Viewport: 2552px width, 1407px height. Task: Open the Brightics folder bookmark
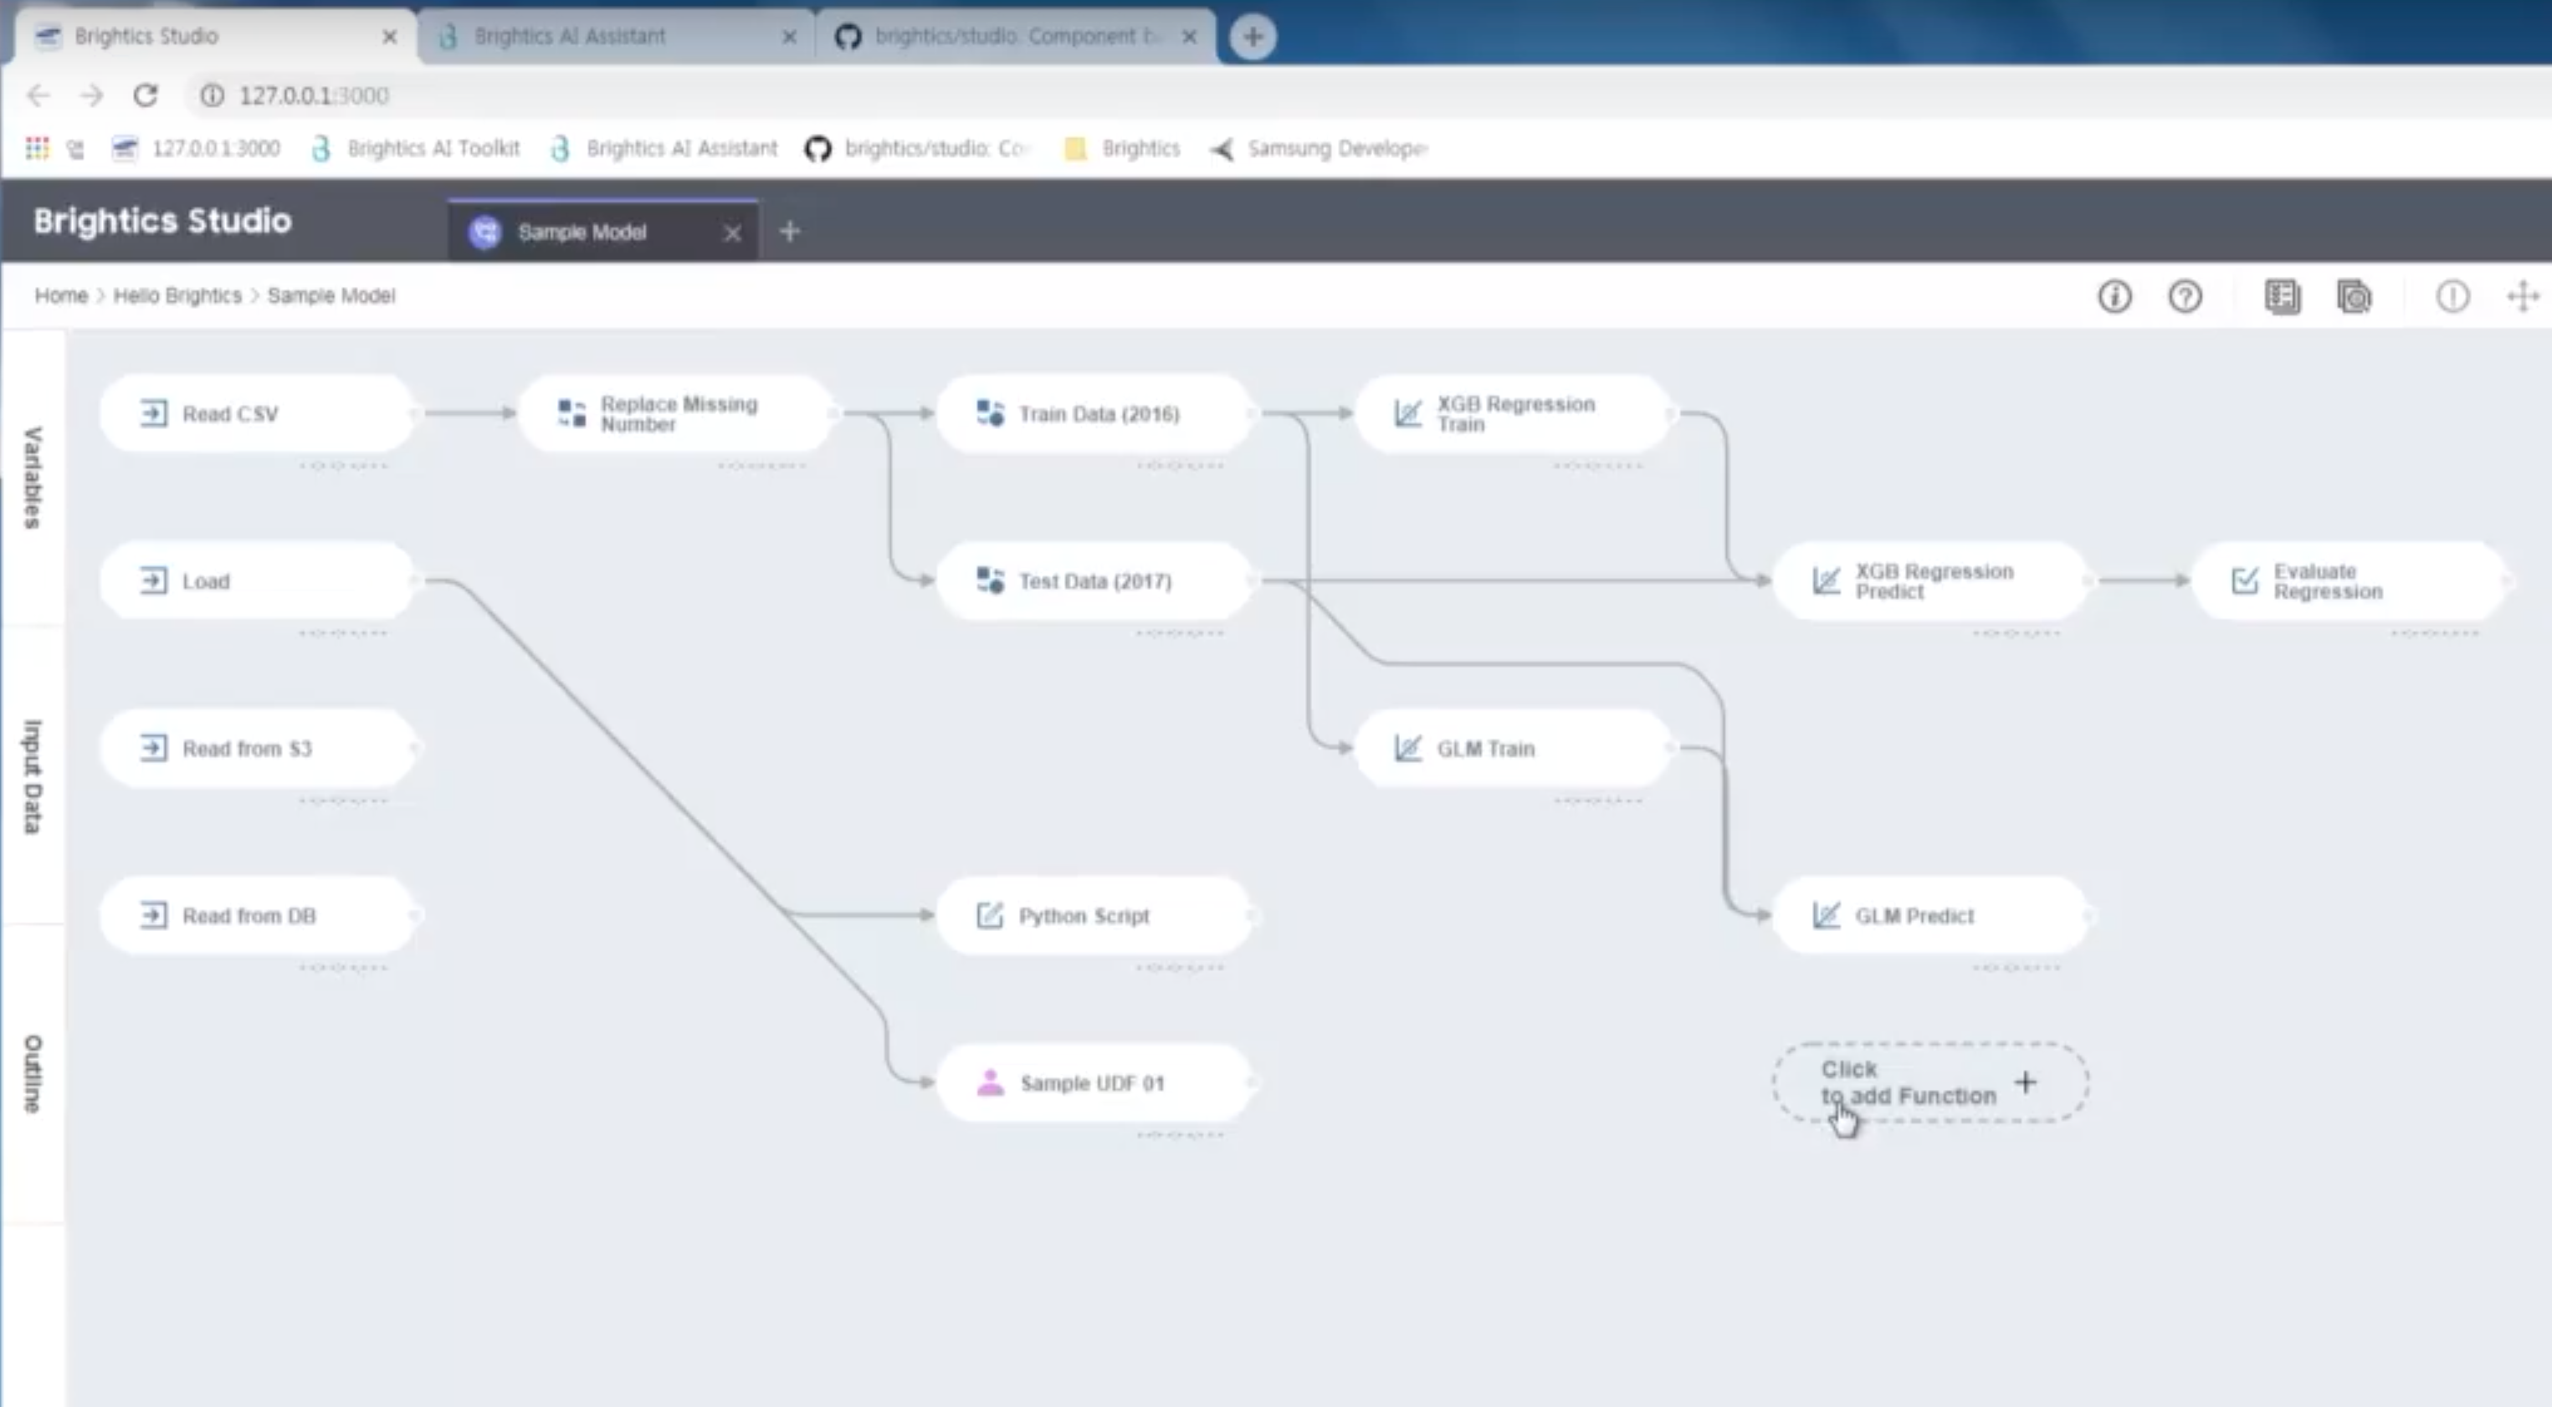pyautogui.click(x=1122, y=149)
